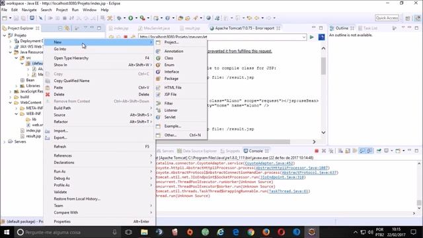Switch to result.jsp editor tab
The image size is (423, 238).
(192, 28)
